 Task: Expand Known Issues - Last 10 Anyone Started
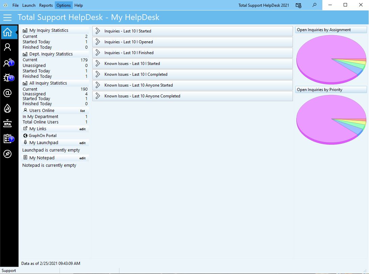(192, 85)
